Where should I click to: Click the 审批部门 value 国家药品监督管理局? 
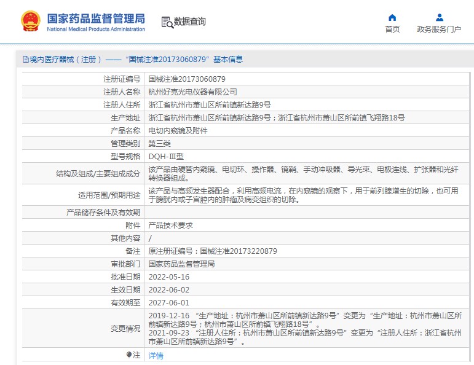tap(181, 264)
